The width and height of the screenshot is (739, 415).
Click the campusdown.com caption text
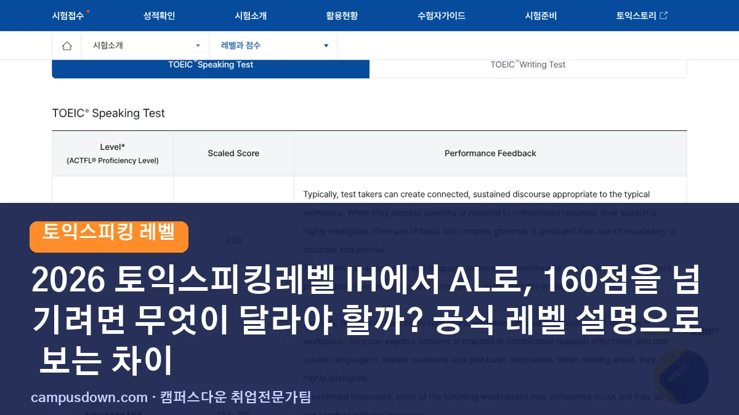pos(171,397)
